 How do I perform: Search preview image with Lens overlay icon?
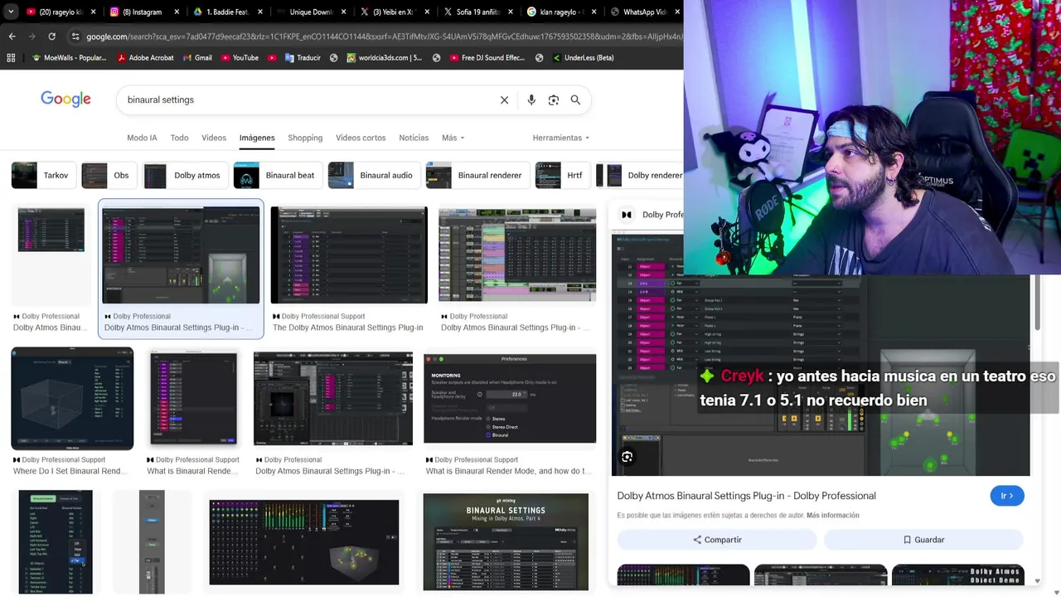point(627,457)
